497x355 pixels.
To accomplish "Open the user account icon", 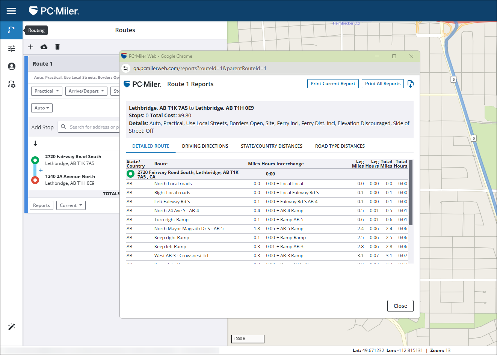I will pos(11,66).
